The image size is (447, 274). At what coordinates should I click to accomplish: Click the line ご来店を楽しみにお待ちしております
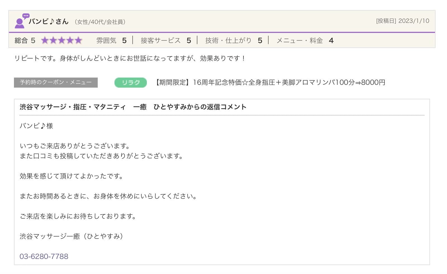[x=78, y=216]
